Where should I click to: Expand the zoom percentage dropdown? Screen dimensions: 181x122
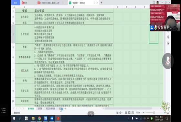[139, 113]
